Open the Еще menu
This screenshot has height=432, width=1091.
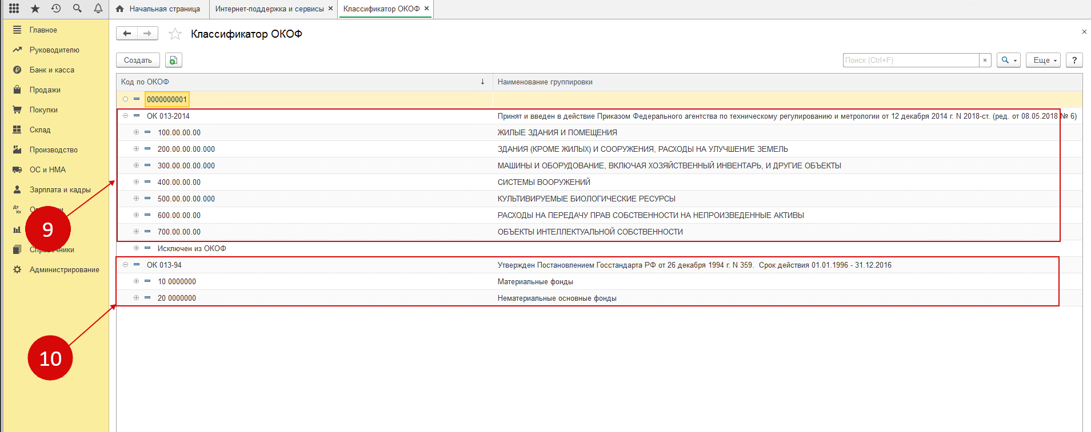1044,60
